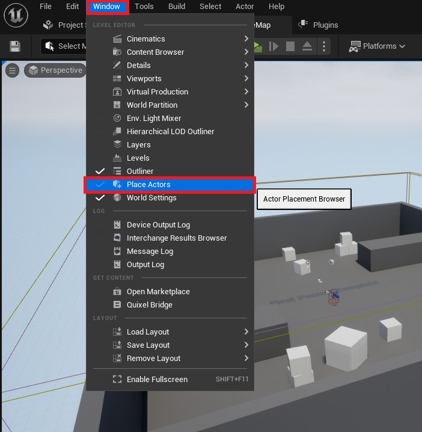Open the Tools menu
Screen dimensions: 422x432
144,7
